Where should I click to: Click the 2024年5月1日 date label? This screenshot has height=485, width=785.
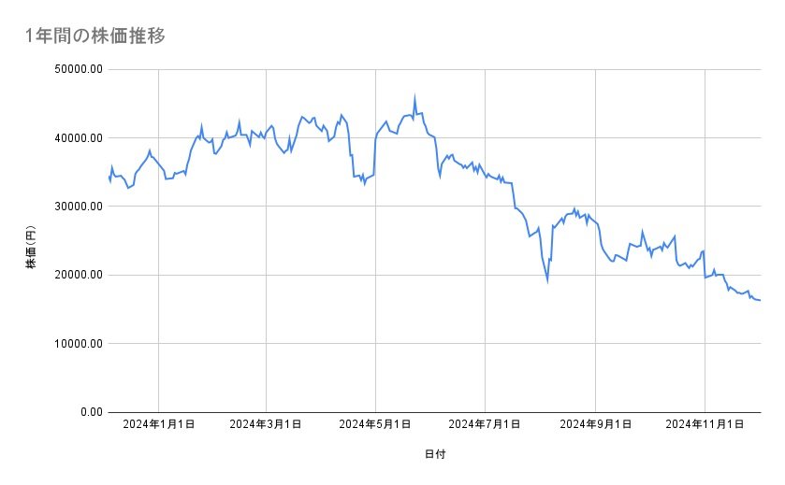tap(376, 424)
